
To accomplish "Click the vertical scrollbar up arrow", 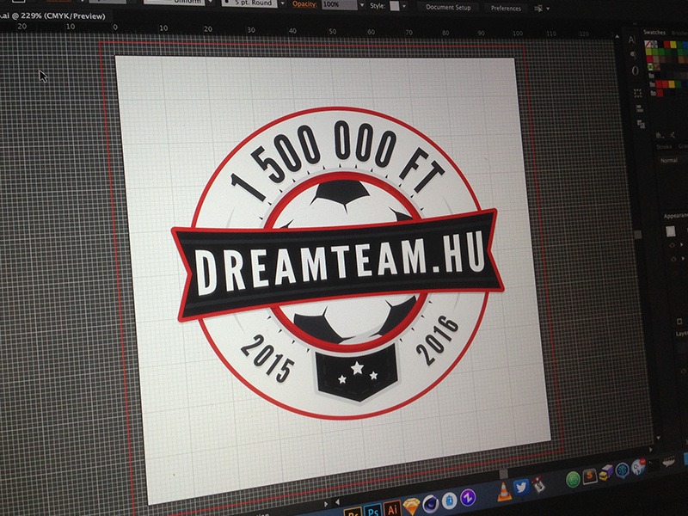I will tap(617, 37).
